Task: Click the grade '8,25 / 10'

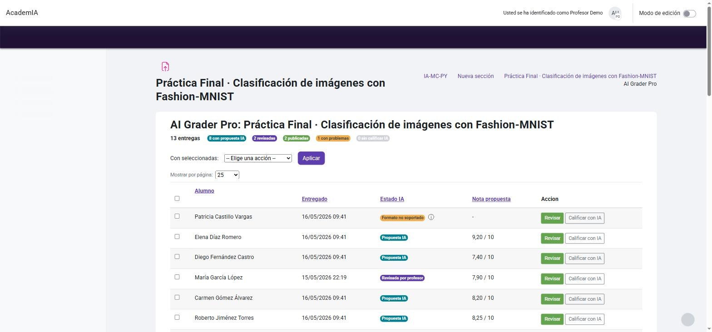Action: (483, 318)
